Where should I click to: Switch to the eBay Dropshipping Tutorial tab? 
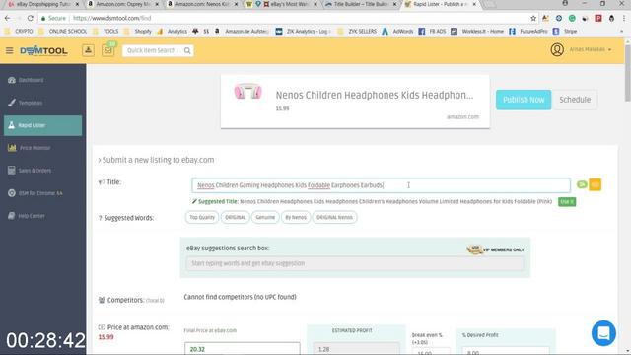pos(43,4)
